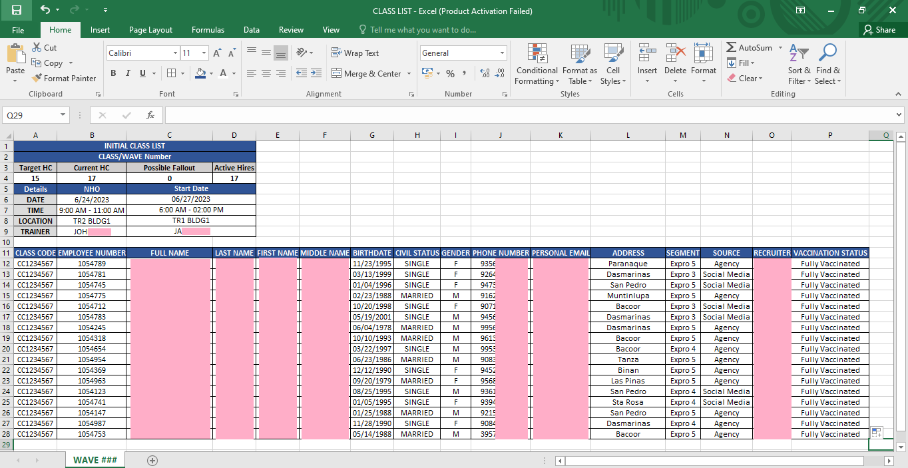Click the vertical scrollbar down arrow
This screenshot has height=468, width=908.
pyautogui.click(x=901, y=447)
